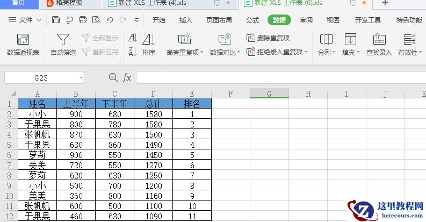Switch to the 开始 ribbon tab
The width and height of the screenshot is (426, 222).
[158, 20]
